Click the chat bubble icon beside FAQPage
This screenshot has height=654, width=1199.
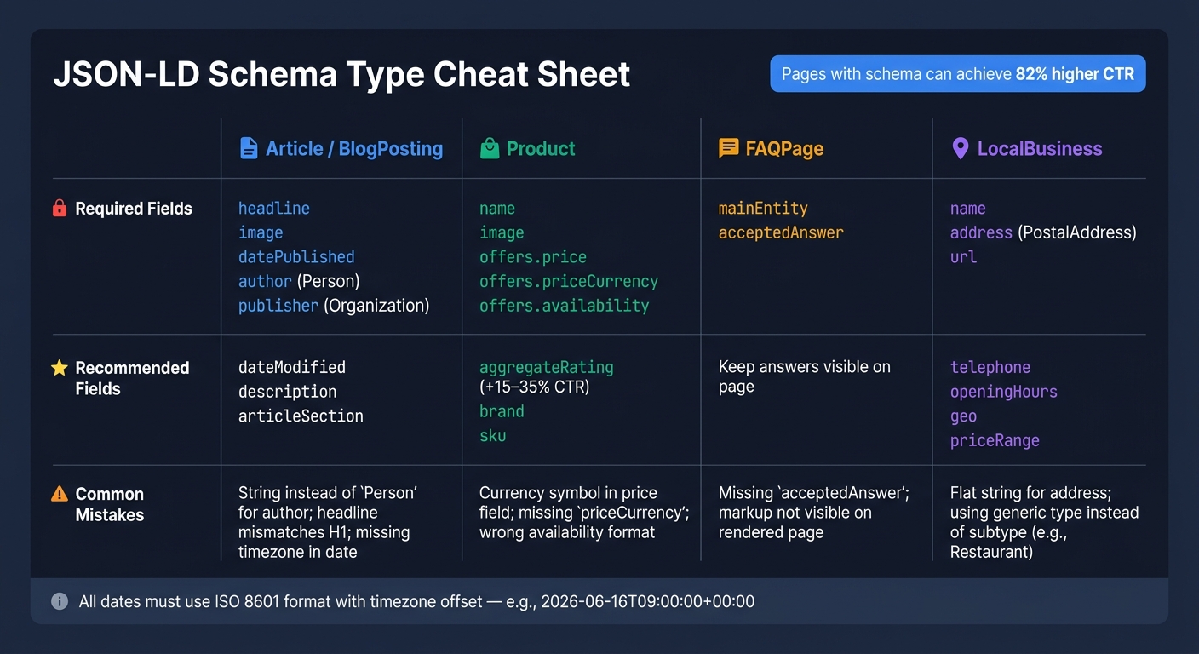point(728,148)
